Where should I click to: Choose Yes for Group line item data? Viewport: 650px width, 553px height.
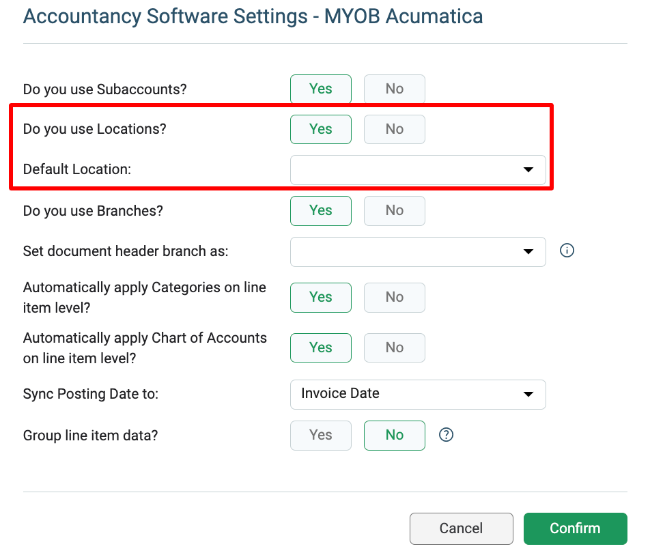321,436
